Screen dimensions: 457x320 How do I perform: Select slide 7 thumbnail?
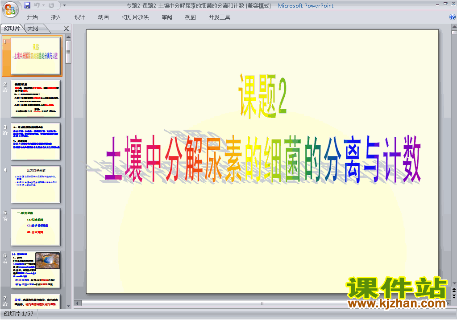click(36, 301)
